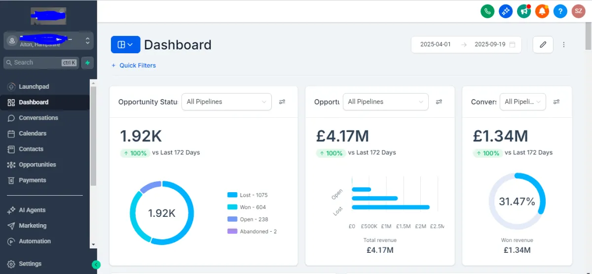Click the Quick Filters link

134,65
